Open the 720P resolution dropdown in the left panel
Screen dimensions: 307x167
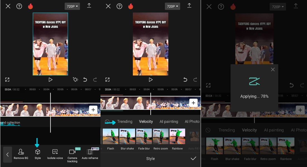point(72,6)
